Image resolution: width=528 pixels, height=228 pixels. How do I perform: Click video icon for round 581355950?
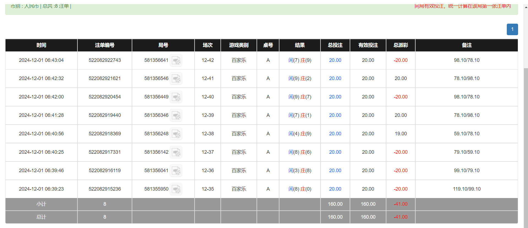[176, 189]
